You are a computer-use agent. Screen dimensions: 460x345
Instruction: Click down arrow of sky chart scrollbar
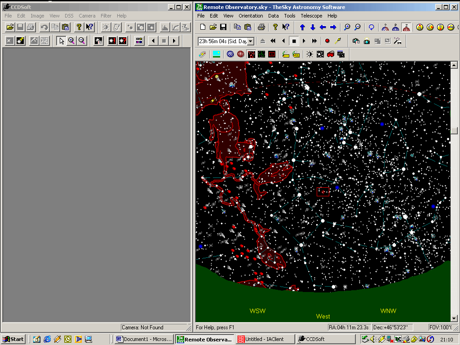[454, 318]
